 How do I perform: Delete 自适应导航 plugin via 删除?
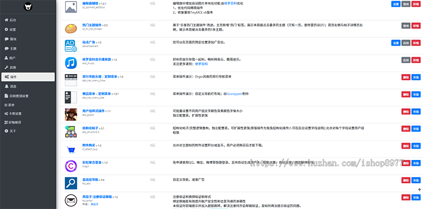pyautogui.click(x=406, y=180)
